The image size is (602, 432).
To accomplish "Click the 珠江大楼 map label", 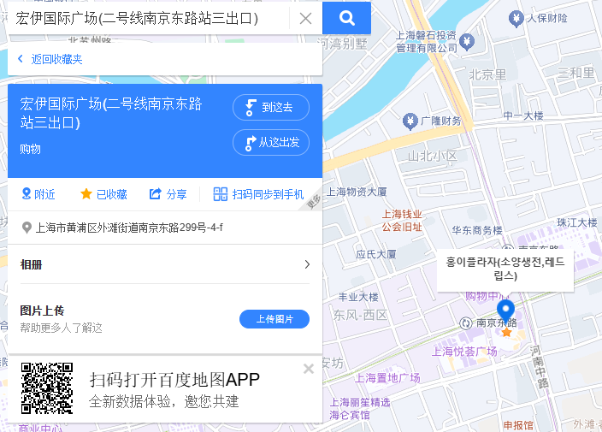I will click(577, 222).
